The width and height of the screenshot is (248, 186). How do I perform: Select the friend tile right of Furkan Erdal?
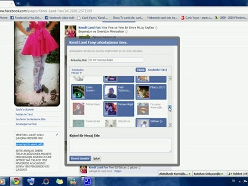(x=119, y=123)
